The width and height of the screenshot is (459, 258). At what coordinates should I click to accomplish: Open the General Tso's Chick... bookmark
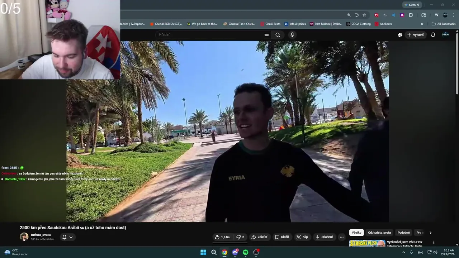click(239, 24)
